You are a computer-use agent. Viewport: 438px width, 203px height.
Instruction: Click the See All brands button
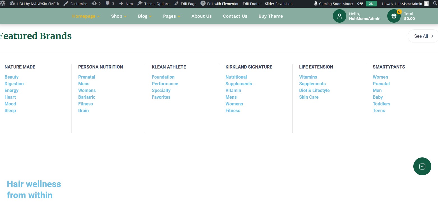[423, 36]
